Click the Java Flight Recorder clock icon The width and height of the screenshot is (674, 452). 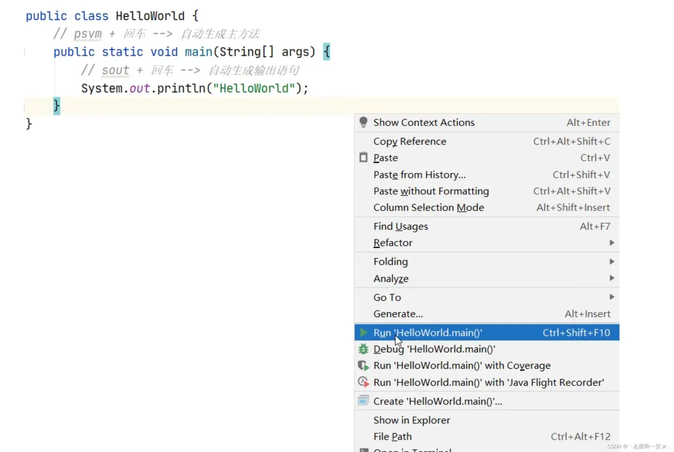click(x=363, y=382)
